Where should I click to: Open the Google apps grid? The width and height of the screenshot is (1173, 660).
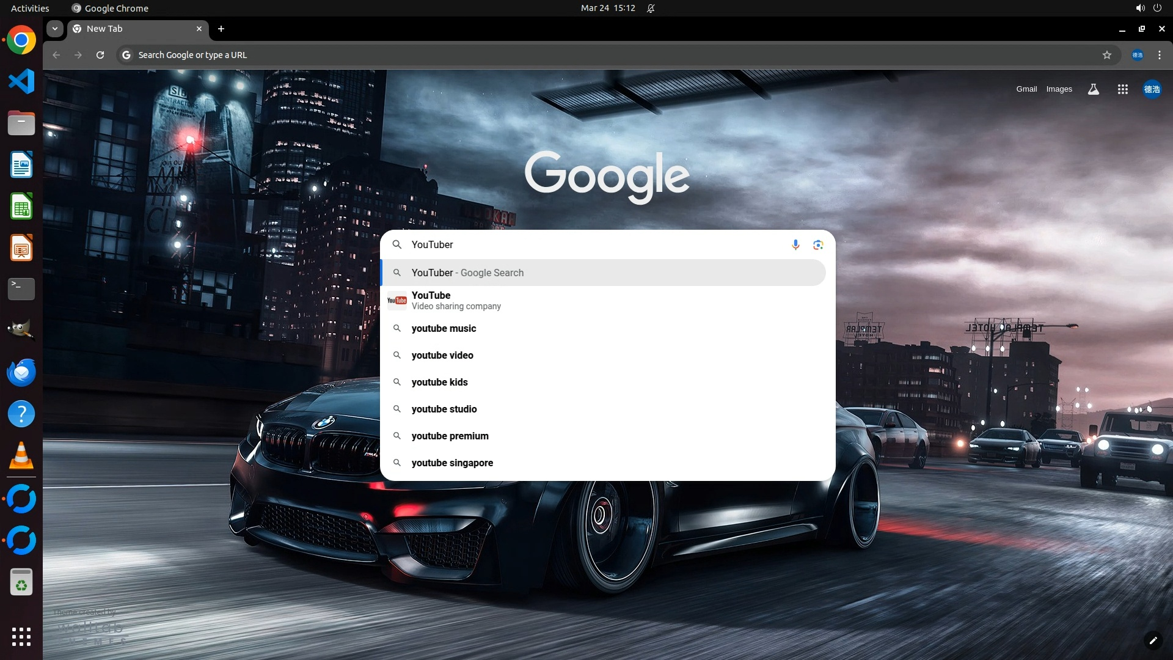[x=1122, y=89]
